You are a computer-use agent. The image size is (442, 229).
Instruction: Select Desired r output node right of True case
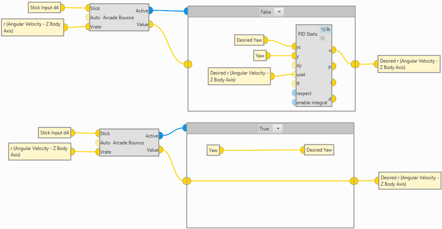(x=409, y=181)
